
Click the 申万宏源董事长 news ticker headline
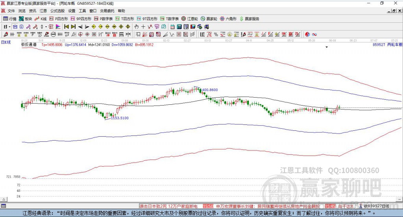click(x=268, y=206)
